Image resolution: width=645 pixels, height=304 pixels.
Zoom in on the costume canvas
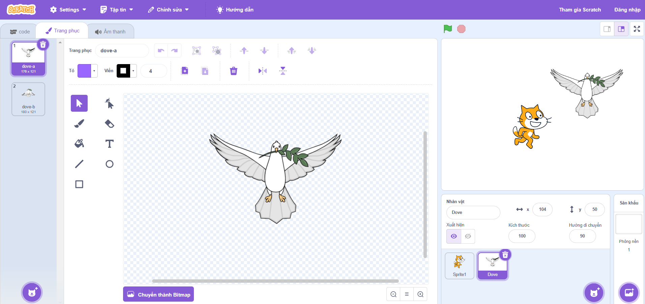tap(420, 294)
